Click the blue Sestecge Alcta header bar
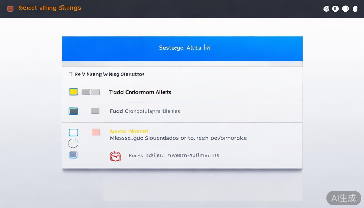This screenshot has width=364, height=208. (x=182, y=48)
